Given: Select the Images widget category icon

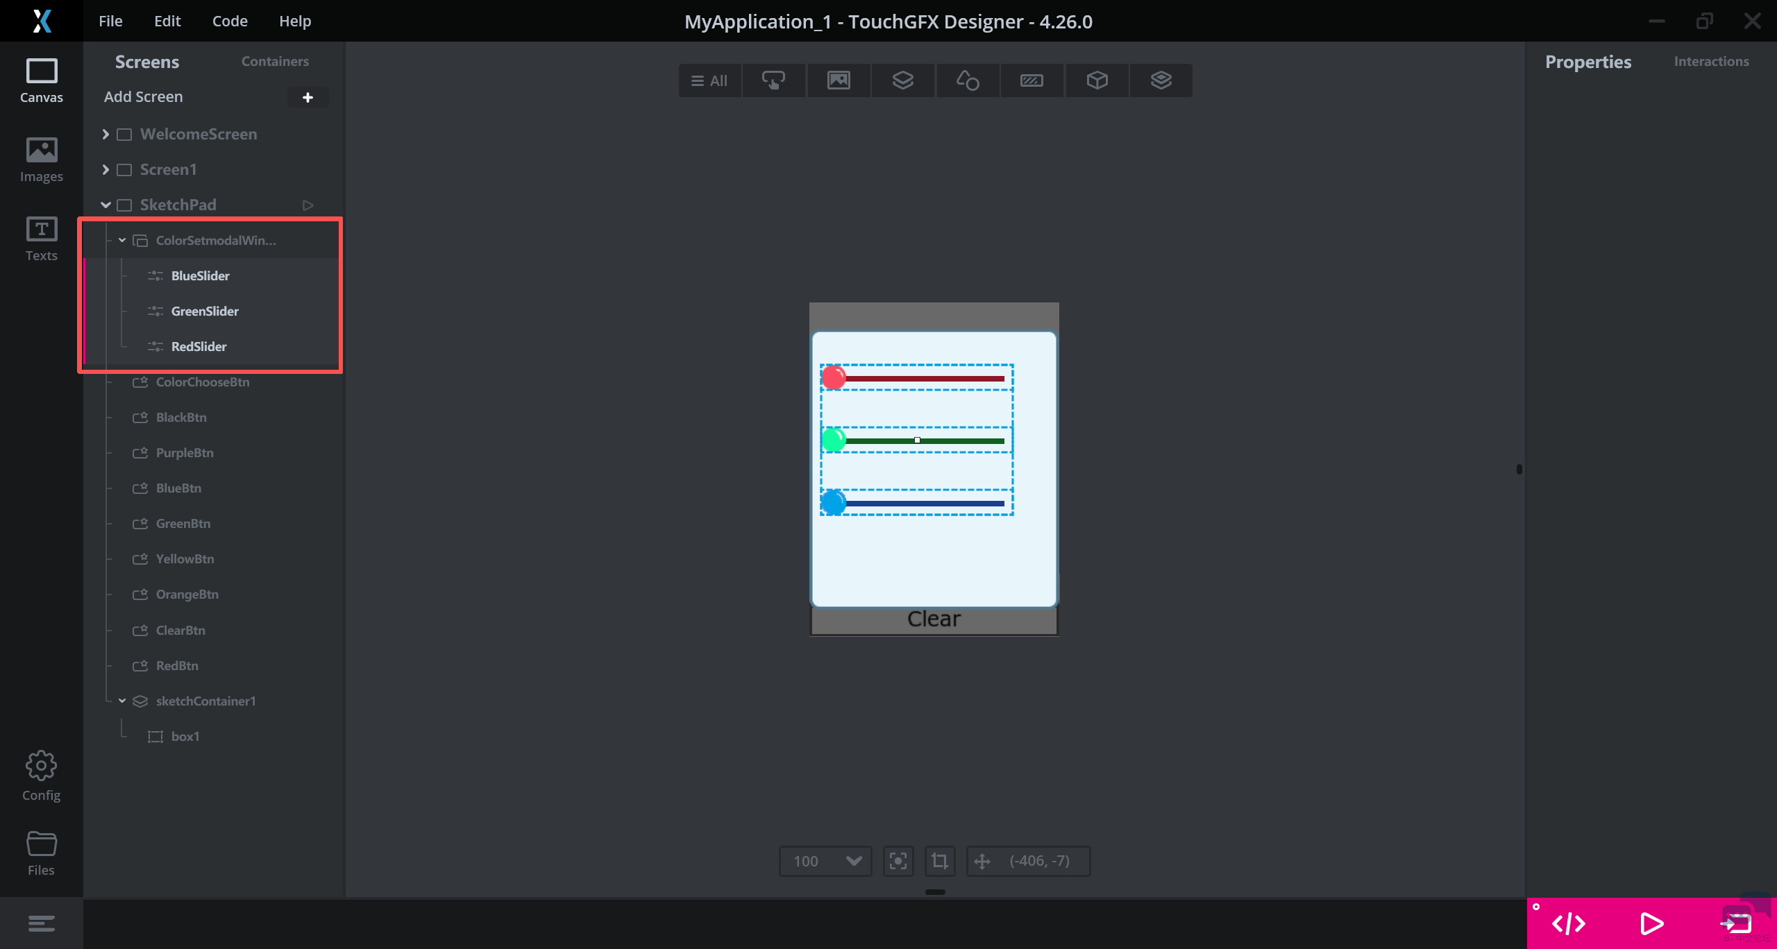Looking at the screenshot, I should coord(839,80).
